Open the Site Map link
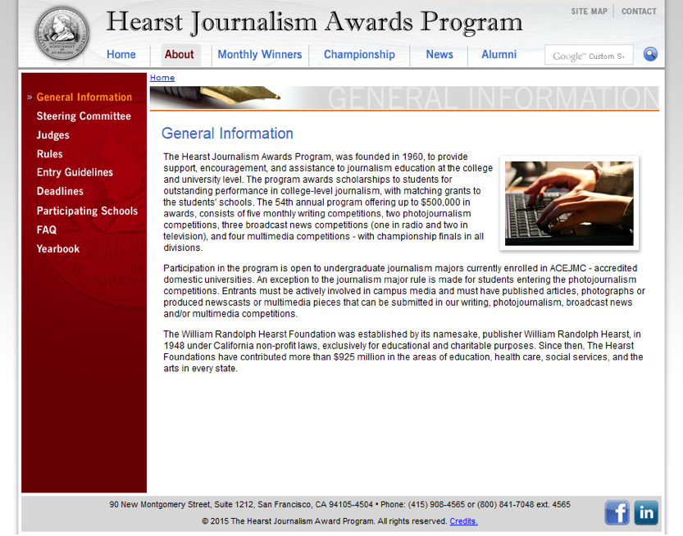This screenshot has width=683, height=536. coord(589,11)
